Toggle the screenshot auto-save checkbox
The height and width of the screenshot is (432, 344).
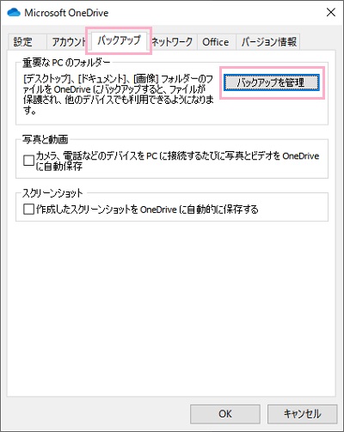28,209
